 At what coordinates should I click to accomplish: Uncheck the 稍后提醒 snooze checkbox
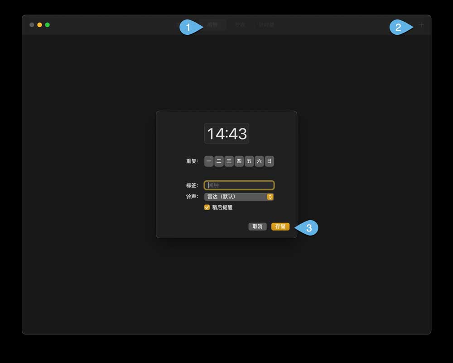tap(207, 207)
